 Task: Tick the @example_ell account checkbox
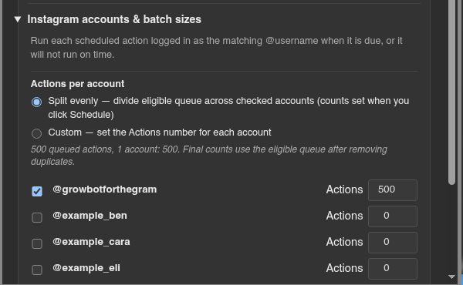point(37,270)
